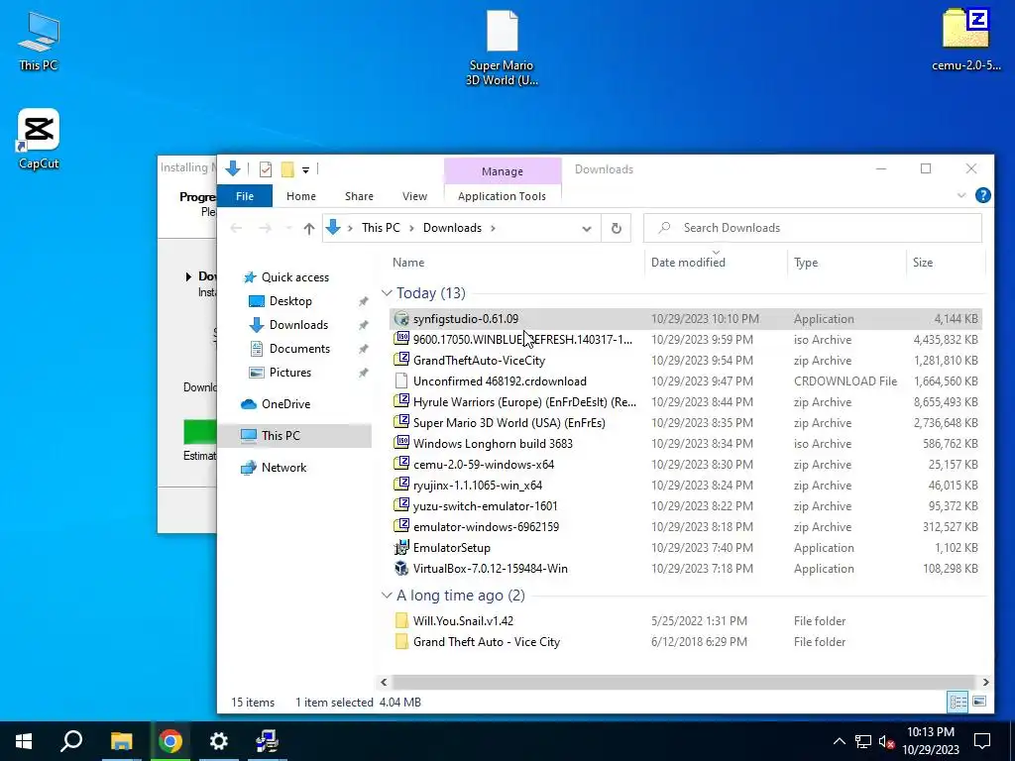Open Settings from taskbar
Screen dimensions: 1015x761
[x=219, y=741]
